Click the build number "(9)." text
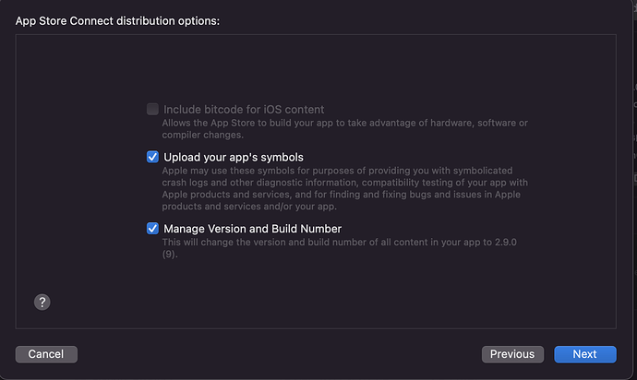637x380 pixels. (169, 254)
